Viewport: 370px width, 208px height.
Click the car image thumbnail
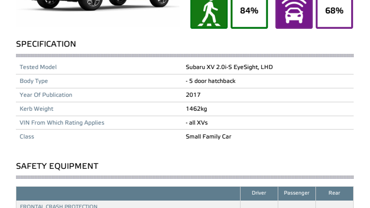98,13
